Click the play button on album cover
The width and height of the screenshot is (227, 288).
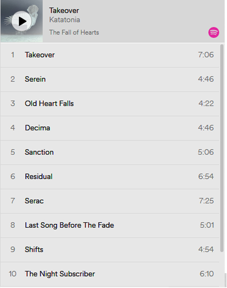click(x=22, y=21)
